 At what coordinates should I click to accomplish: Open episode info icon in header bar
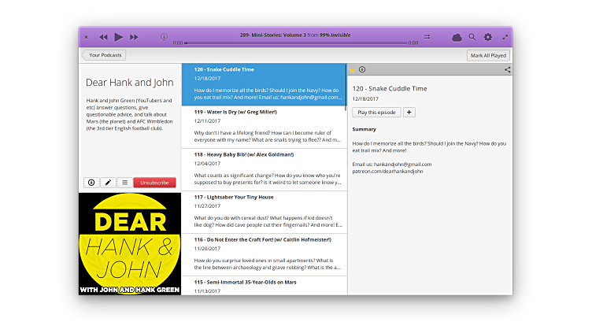coord(164,37)
